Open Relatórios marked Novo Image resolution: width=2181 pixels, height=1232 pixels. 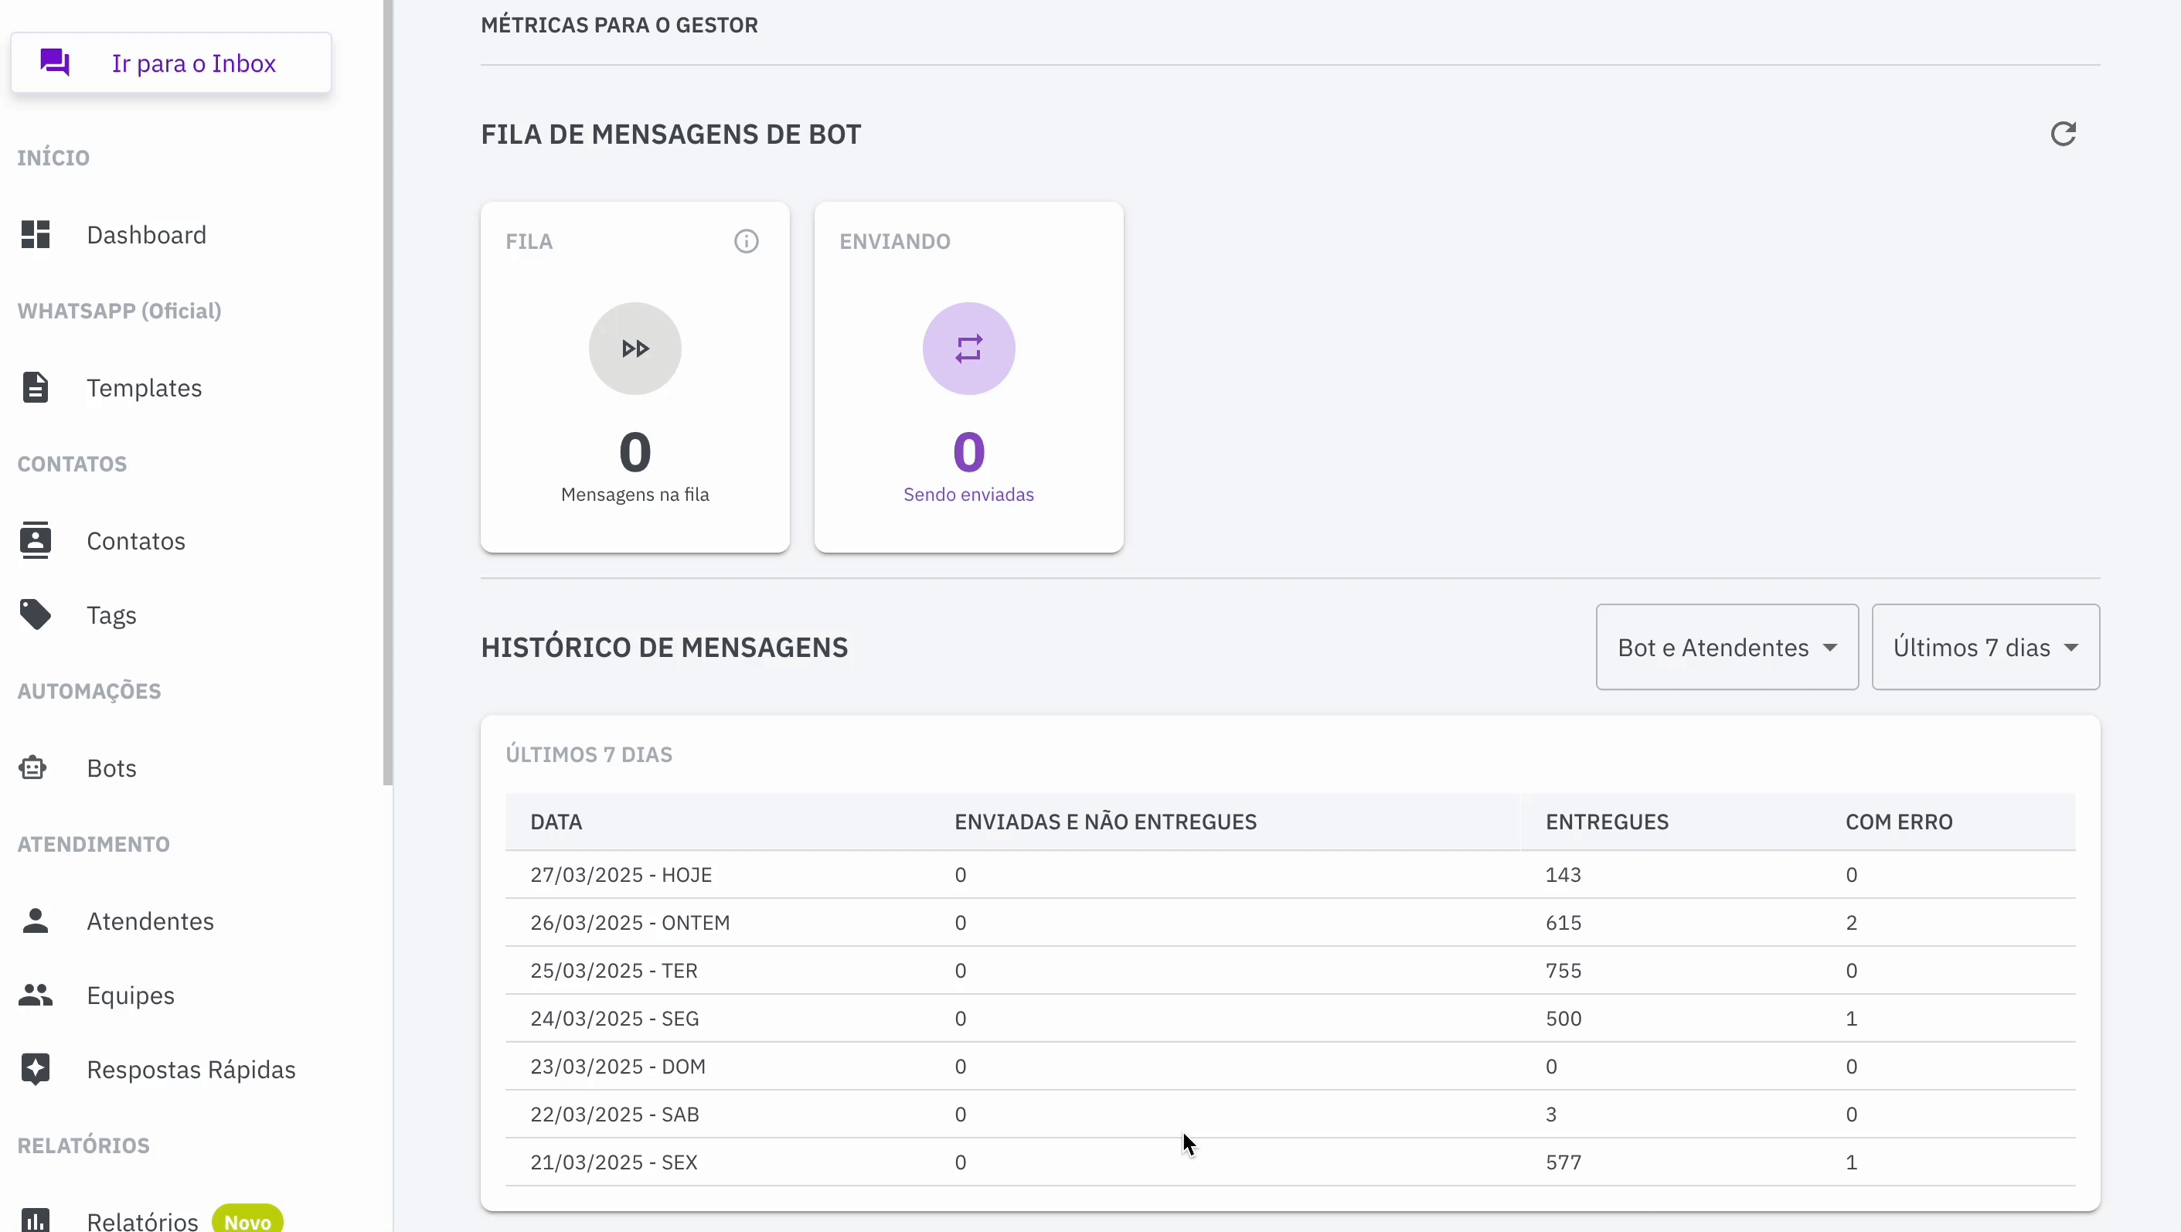[142, 1220]
